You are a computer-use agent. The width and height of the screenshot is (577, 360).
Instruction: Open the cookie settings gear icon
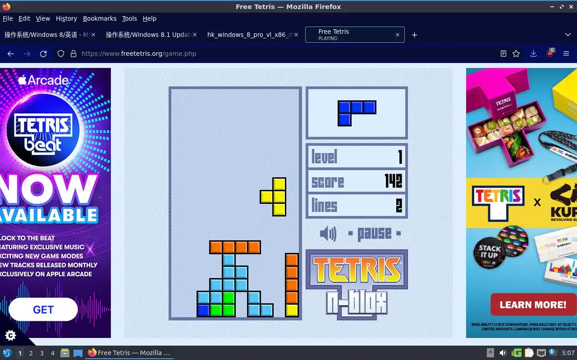10,335
